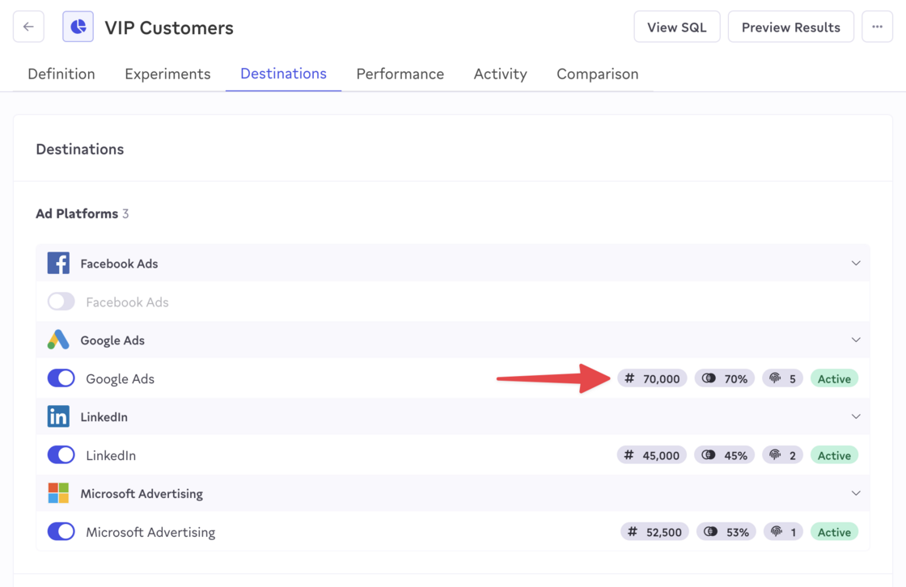Click the Microsoft Advertising Active status badge

tap(834, 532)
